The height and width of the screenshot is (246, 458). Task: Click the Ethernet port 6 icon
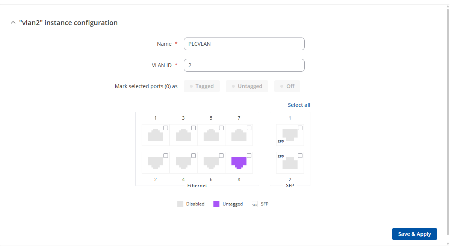(x=211, y=162)
